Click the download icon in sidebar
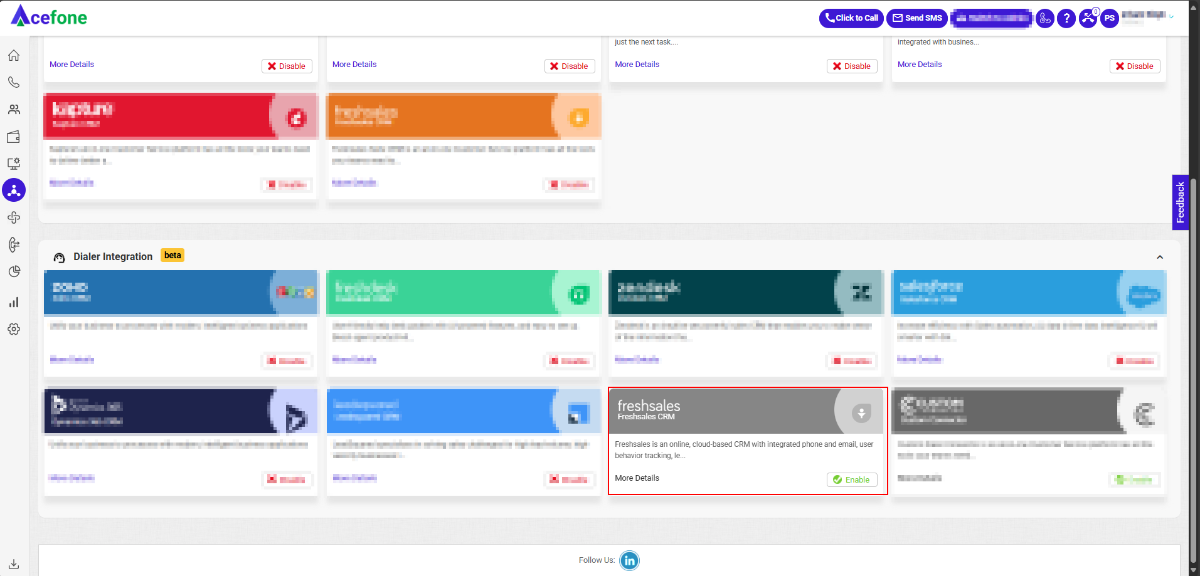The height and width of the screenshot is (576, 1200). (14, 563)
